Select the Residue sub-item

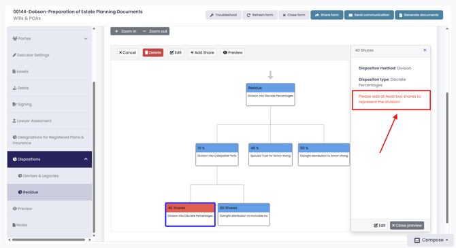coord(50,192)
